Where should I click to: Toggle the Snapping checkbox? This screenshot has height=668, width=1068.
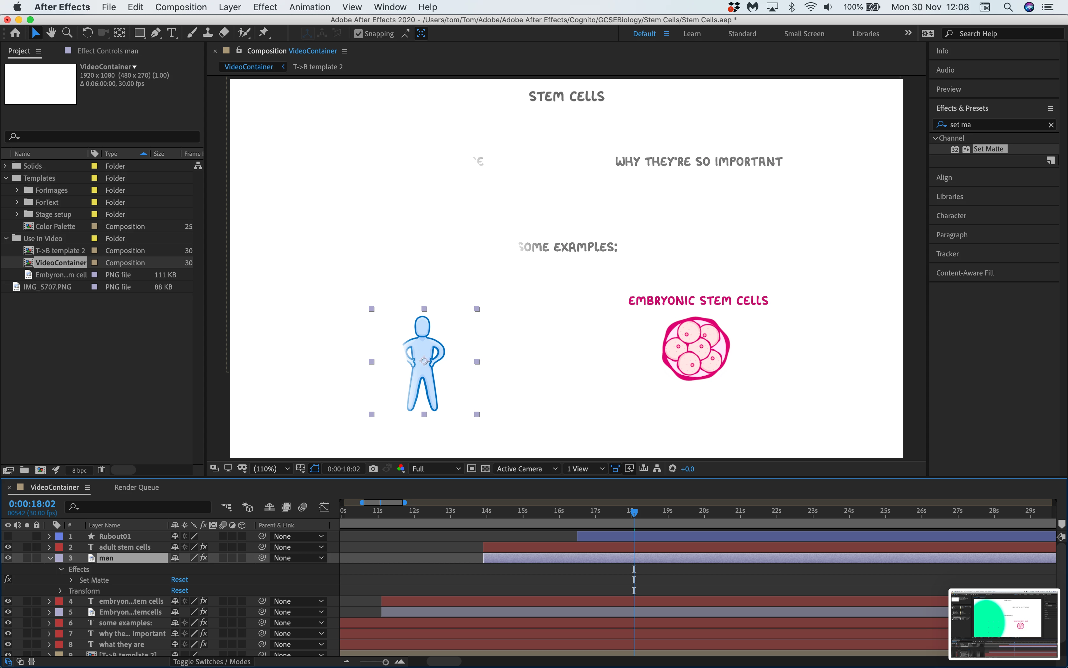click(358, 34)
